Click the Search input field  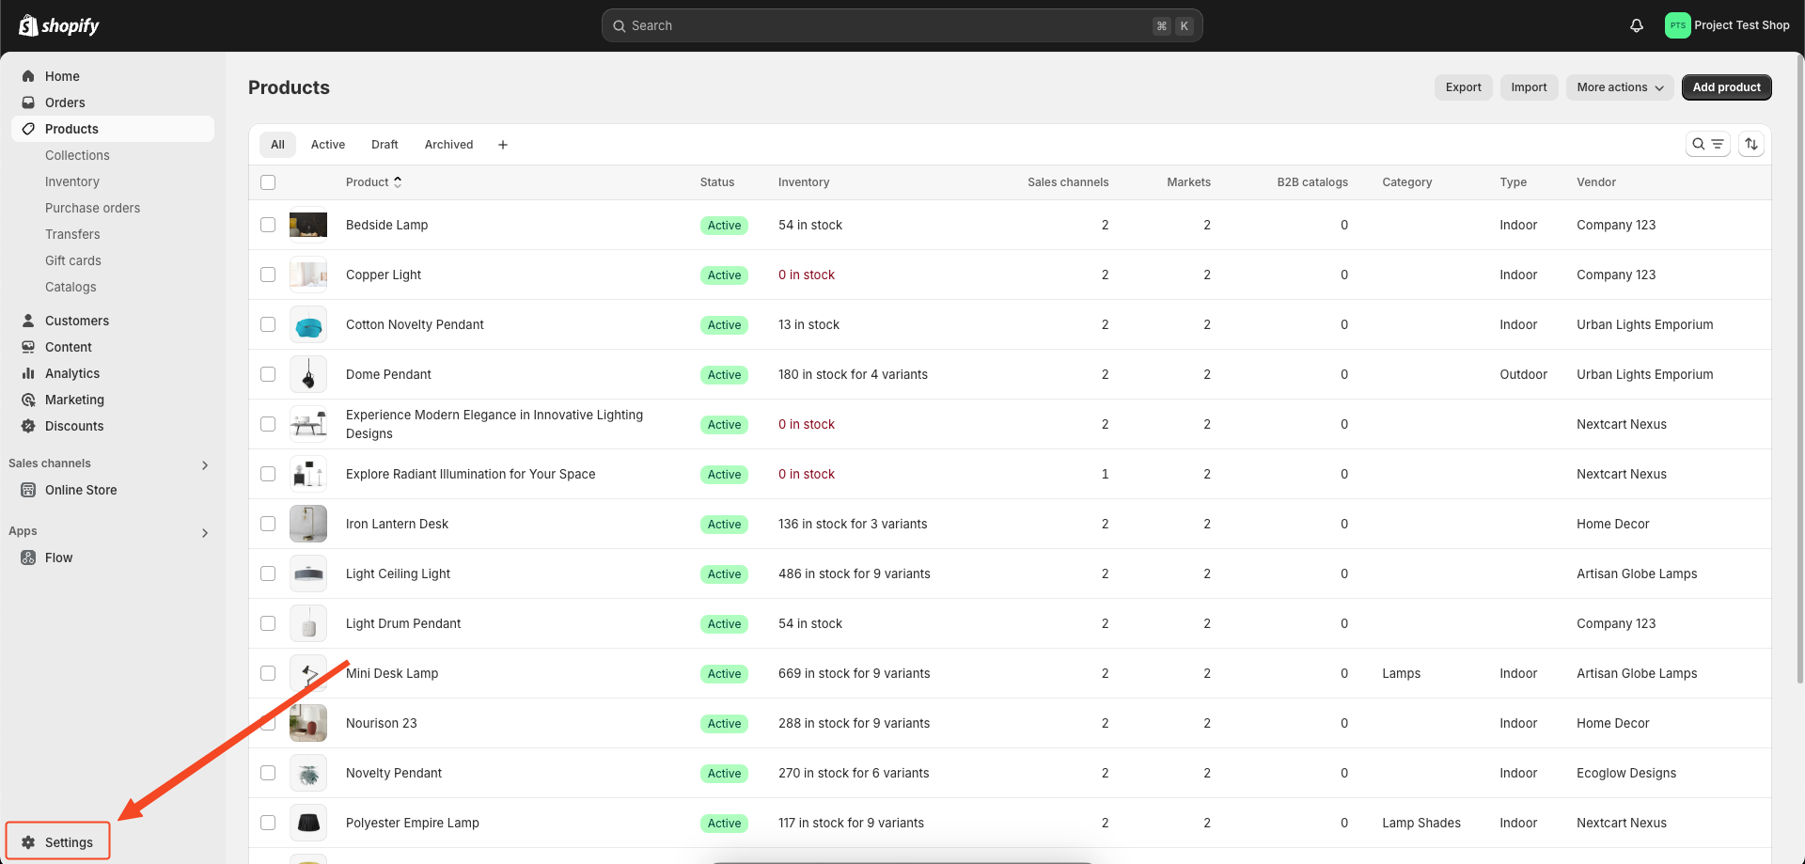click(x=902, y=25)
